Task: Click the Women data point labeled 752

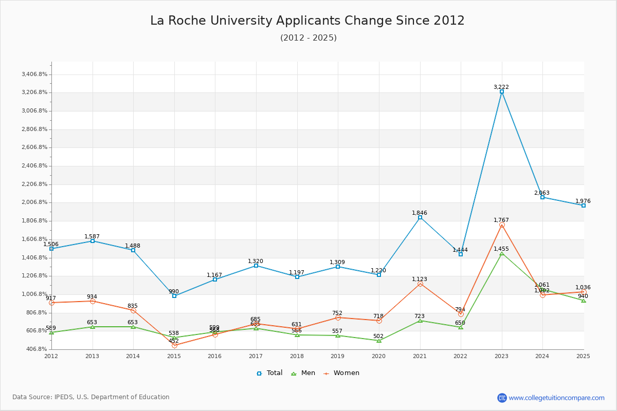Action: (x=338, y=317)
